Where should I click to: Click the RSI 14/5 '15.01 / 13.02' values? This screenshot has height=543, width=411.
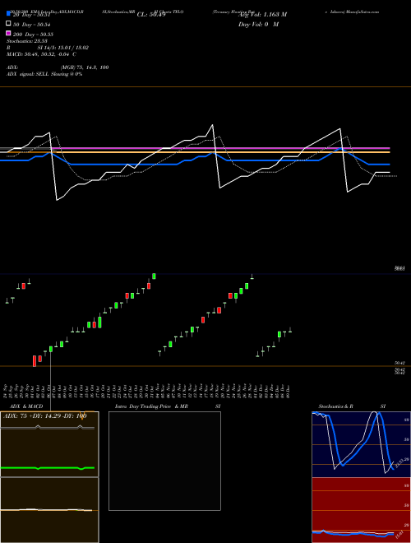click(72, 48)
